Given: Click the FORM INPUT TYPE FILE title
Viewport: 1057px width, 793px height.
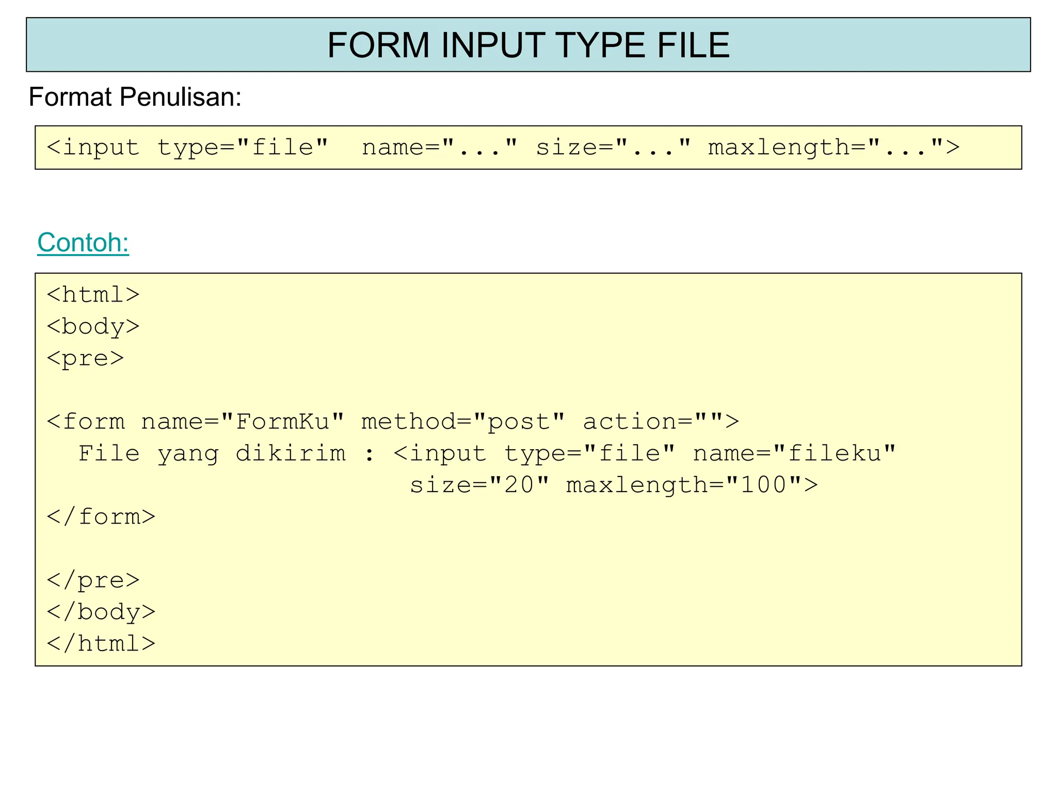Looking at the screenshot, I should pyautogui.click(x=528, y=45).
